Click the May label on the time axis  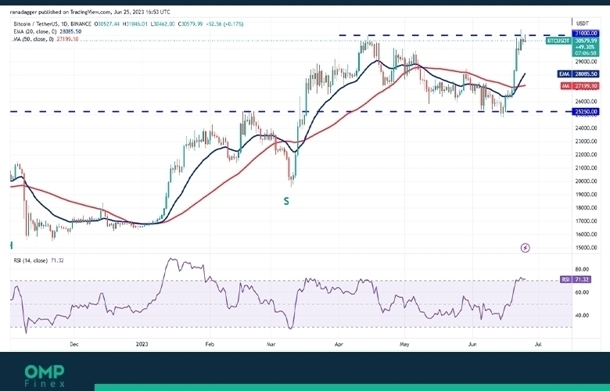click(404, 344)
